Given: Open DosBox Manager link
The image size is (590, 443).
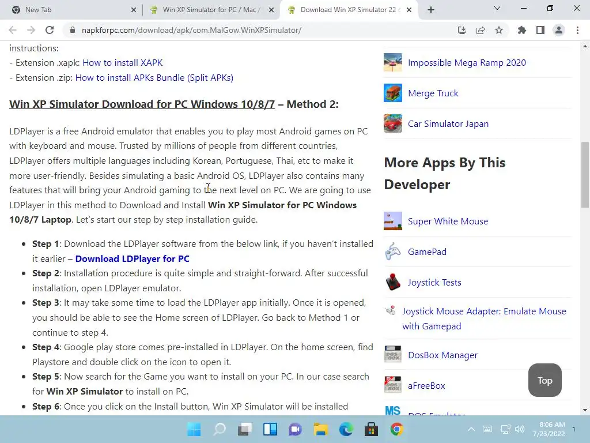Looking at the screenshot, I should (x=443, y=355).
